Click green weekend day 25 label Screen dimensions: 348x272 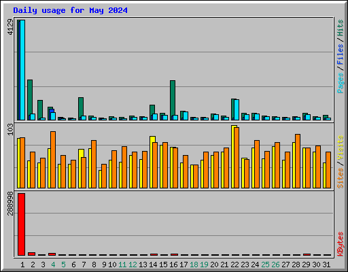[x=266, y=265]
